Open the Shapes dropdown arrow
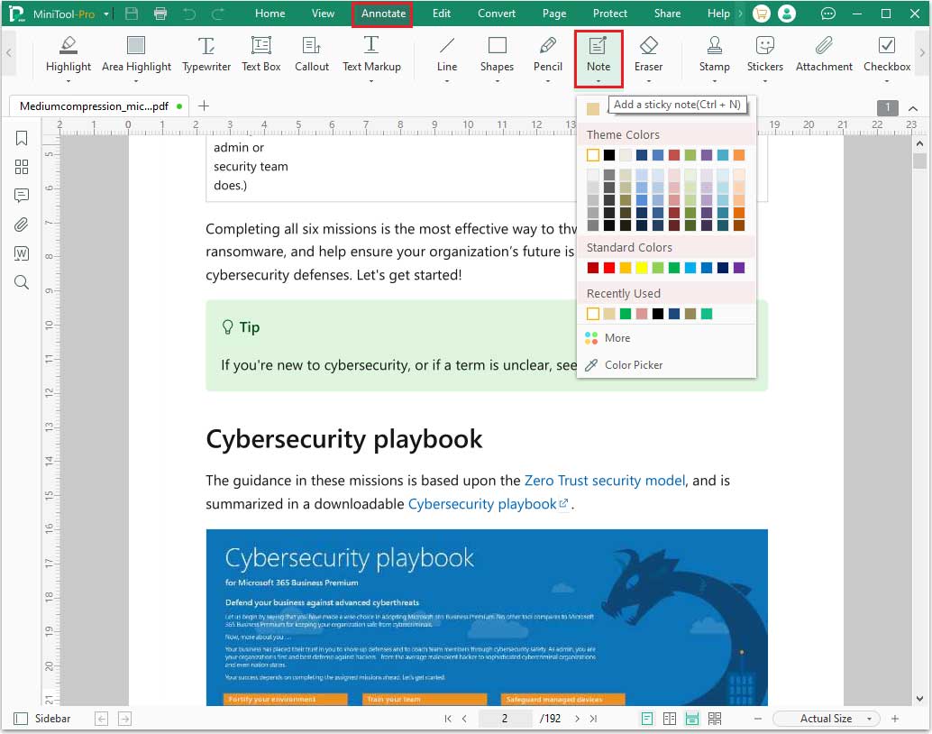932x734 pixels. pos(497,79)
